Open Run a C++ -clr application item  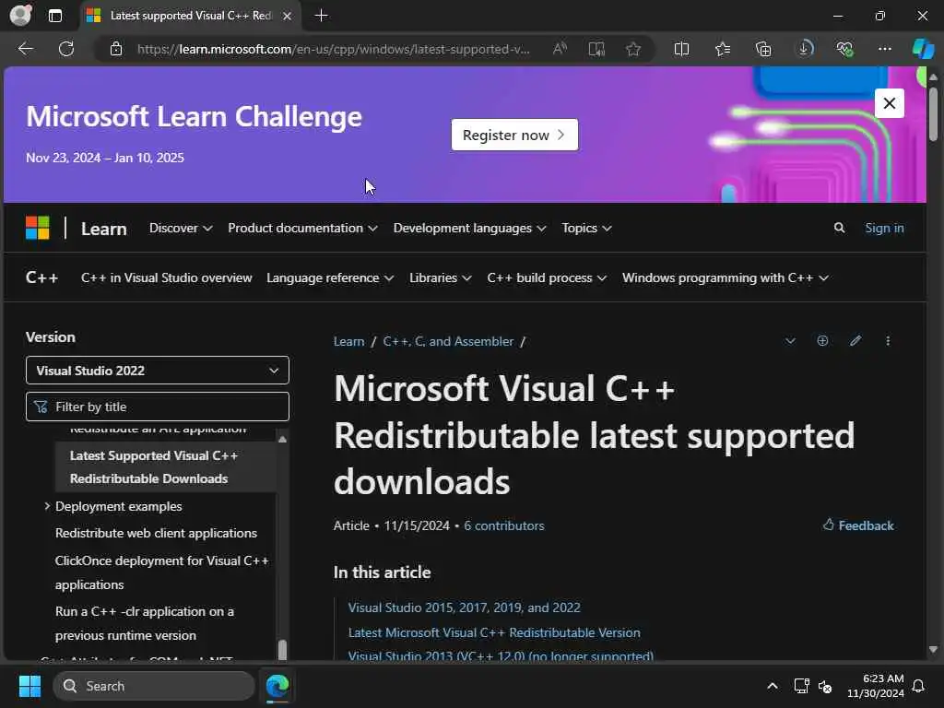[145, 623]
